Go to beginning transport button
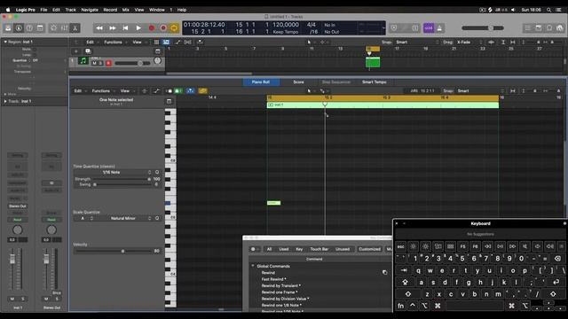Screen dimensions: 568x319 pyautogui.click(x=125, y=27)
